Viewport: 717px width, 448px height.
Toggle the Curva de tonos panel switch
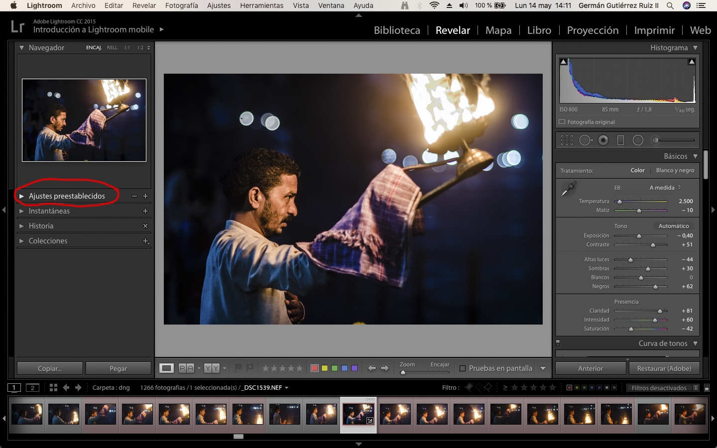558,343
